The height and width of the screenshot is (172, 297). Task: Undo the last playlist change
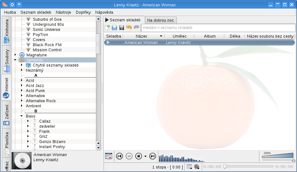click(129, 27)
